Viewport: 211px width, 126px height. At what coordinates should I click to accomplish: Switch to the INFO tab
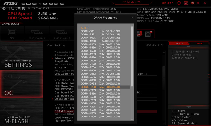click(200, 43)
